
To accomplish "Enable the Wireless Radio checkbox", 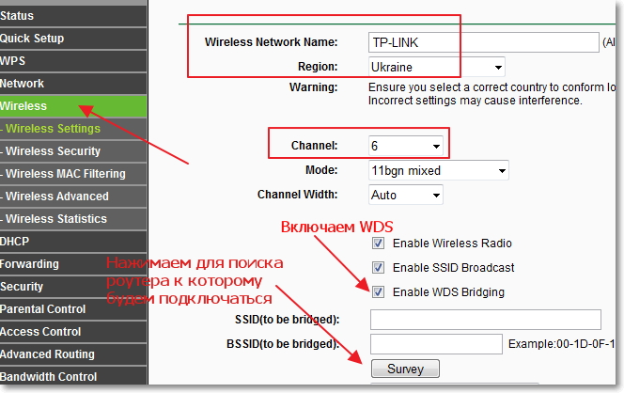I will tap(379, 244).
